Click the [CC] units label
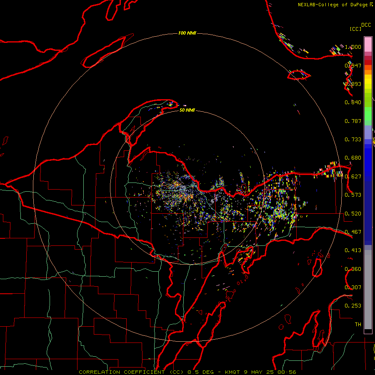Screen dimensions: 375x375 coord(355,29)
